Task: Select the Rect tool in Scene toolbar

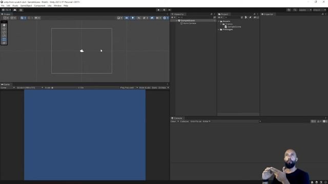Action: click(x=4, y=39)
